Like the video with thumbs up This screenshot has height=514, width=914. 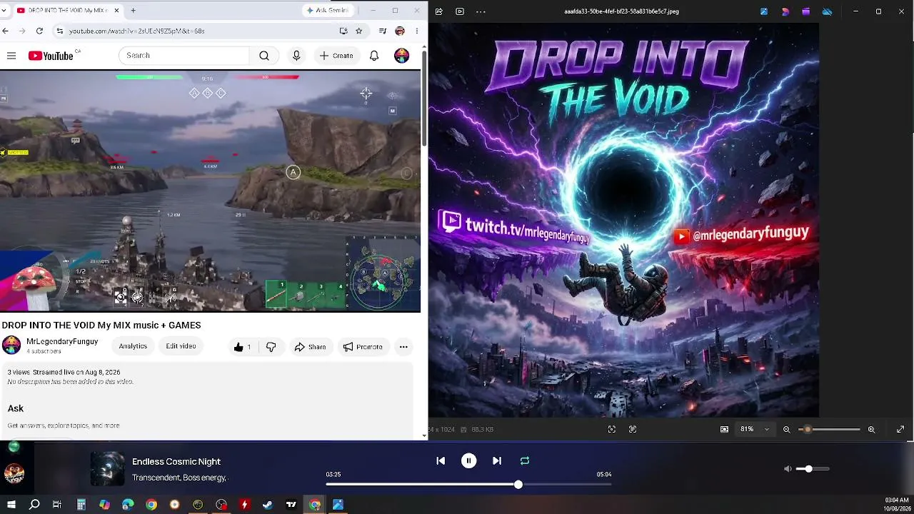click(243, 347)
